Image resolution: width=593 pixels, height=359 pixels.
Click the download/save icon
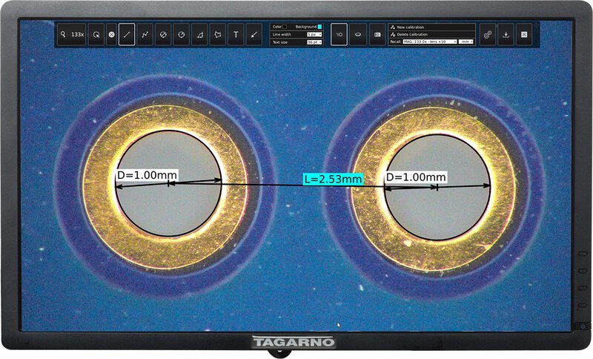coord(506,34)
